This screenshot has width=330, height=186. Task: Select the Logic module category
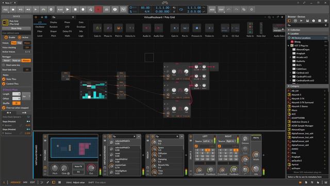pyautogui.click(x=81, y=36)
